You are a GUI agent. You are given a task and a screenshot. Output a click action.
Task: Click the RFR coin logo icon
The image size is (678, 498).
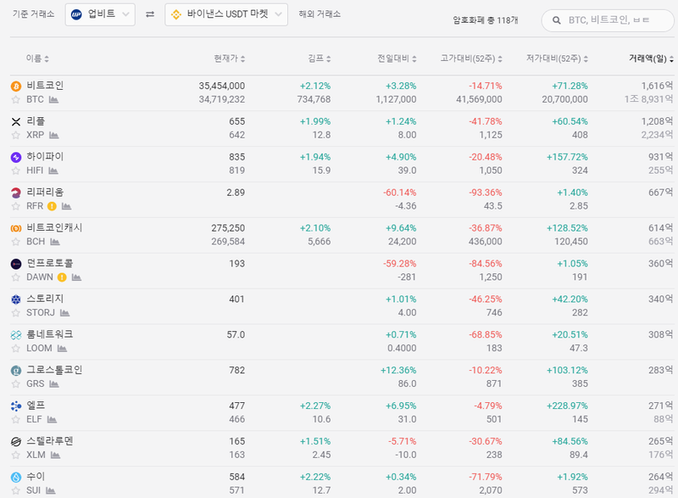pyautogui.click(x=16, y=193)
